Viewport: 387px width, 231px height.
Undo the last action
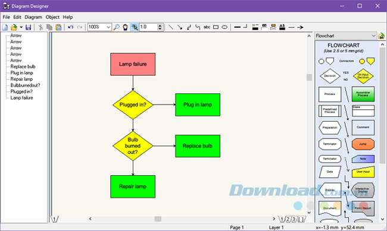pos(71,27)
